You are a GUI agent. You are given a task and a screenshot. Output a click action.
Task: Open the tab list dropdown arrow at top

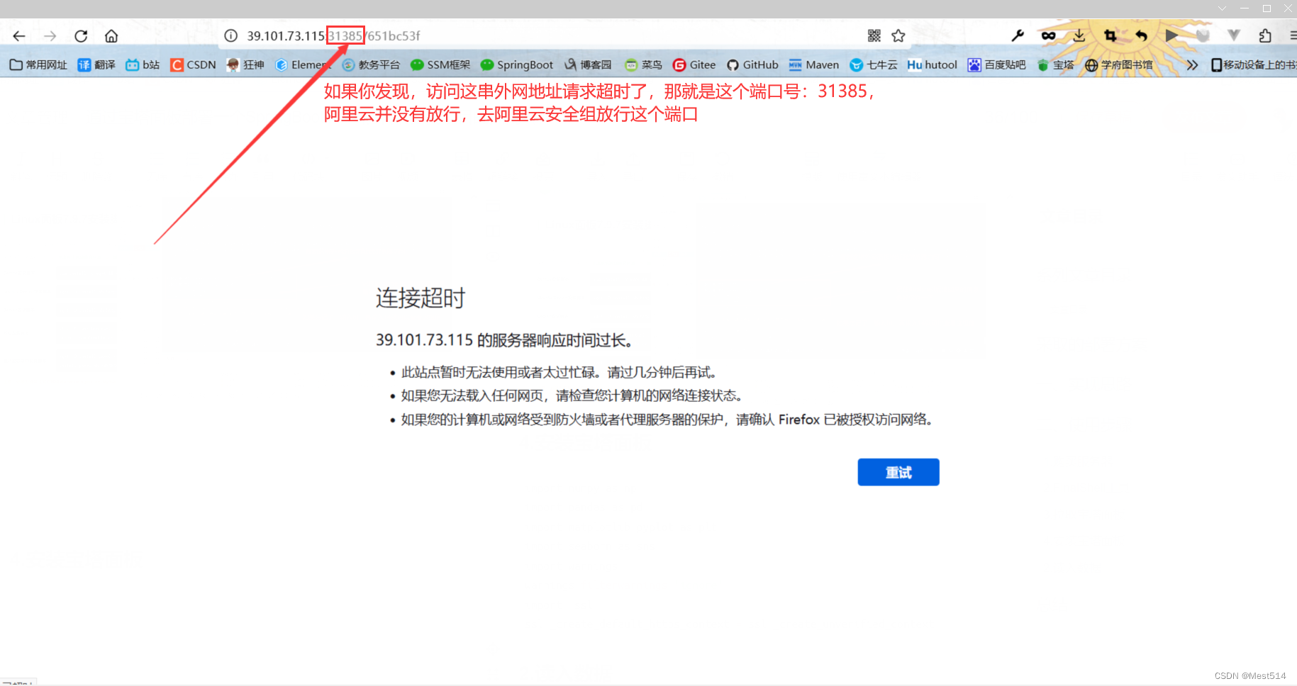point(1221,8)
